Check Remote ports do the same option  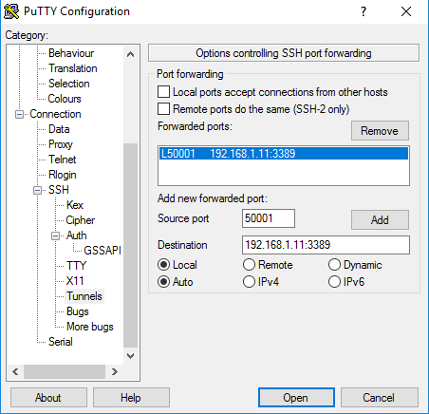pyautogui.click(x=163, y=109)
